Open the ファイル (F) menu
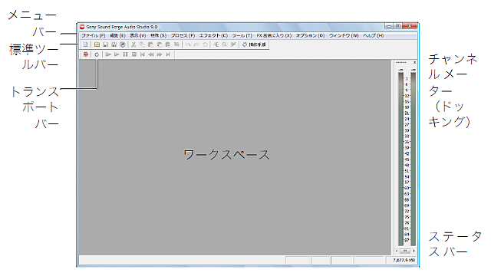The width and height of the screenshot is (491, 276). [94, 36]
